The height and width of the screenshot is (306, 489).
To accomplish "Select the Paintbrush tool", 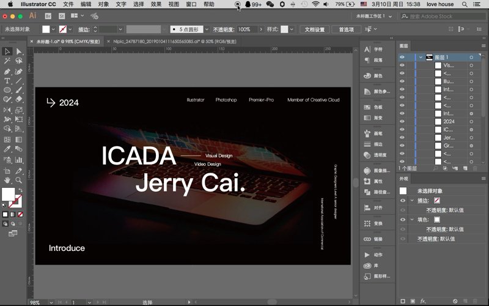I will click(19, 90).
